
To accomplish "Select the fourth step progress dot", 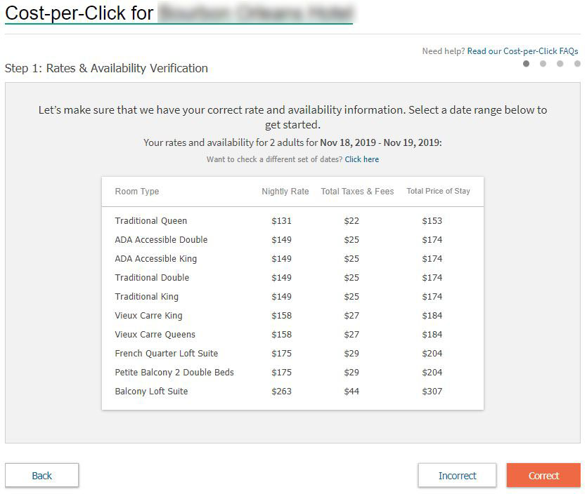I will point(577,64).
